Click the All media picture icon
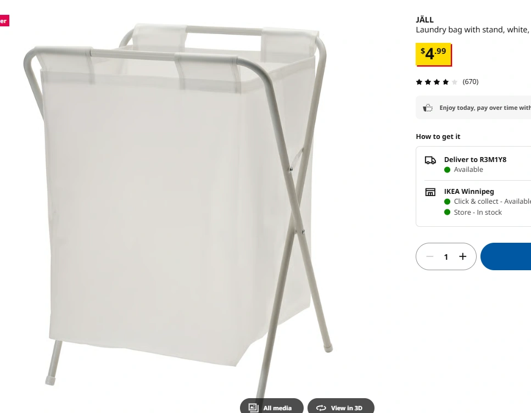The width and height of the screenshot is (531, 413). tap(253, 408)
